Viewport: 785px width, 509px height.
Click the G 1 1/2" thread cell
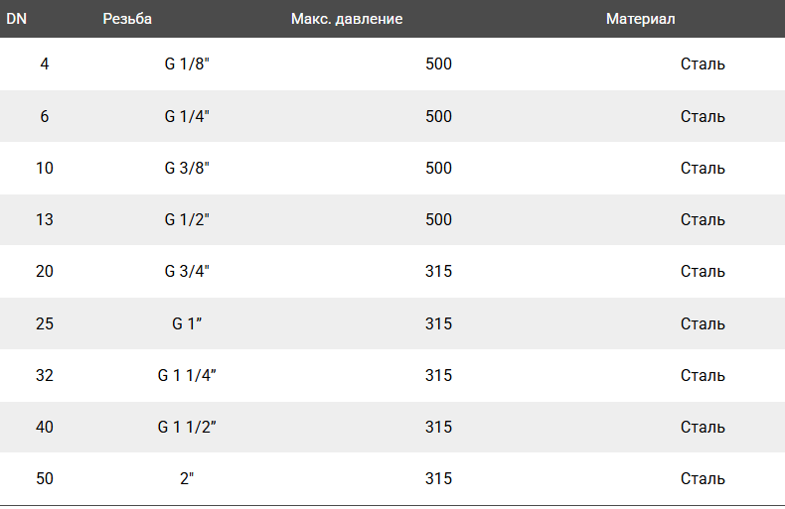[187, 427]
